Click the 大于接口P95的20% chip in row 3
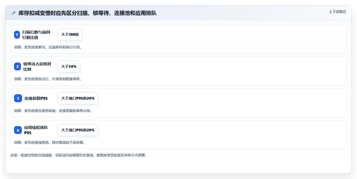The height and width of the screenshot is (179, 357). 78,98
